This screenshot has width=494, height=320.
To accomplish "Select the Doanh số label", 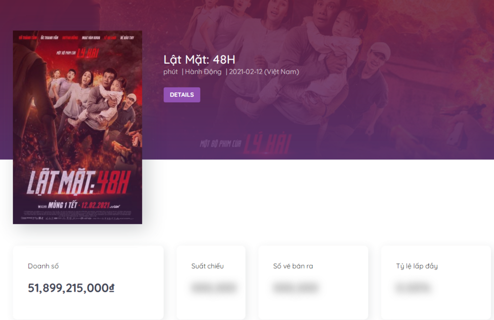I will coord(43,266).
